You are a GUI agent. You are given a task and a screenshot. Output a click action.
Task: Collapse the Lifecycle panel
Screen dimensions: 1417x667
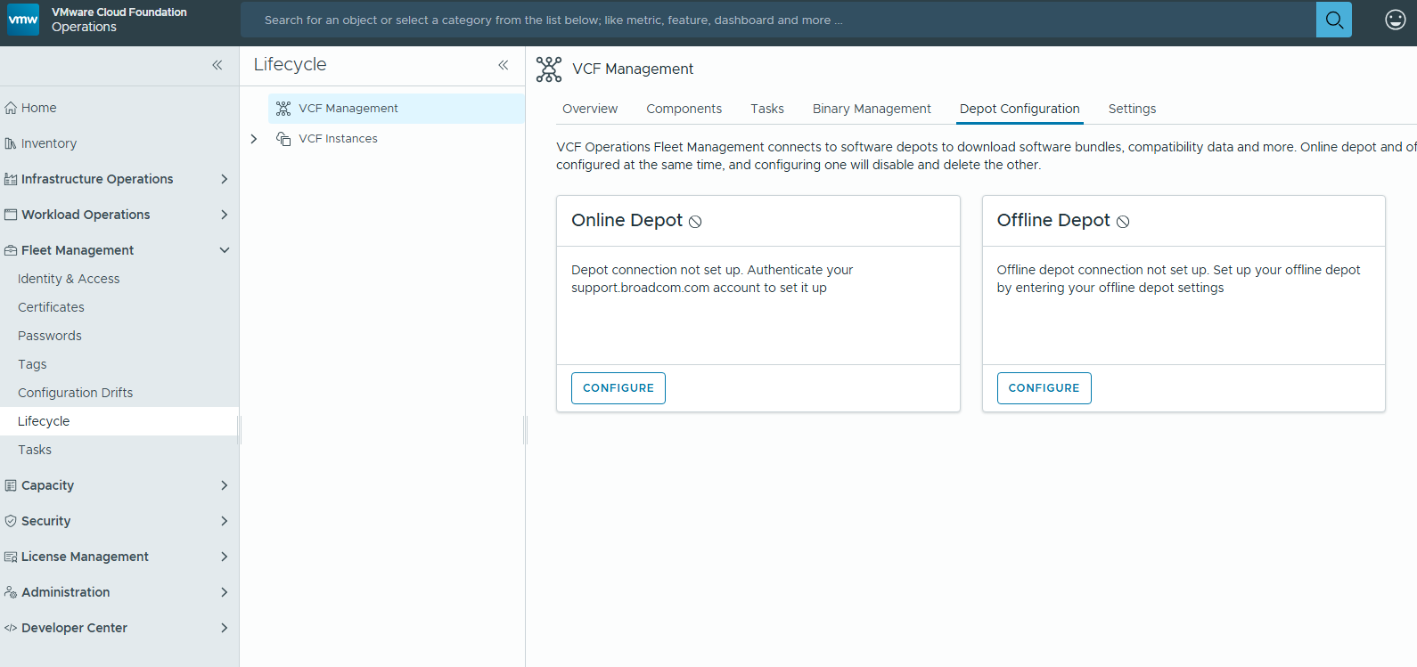tap(503, 65)
